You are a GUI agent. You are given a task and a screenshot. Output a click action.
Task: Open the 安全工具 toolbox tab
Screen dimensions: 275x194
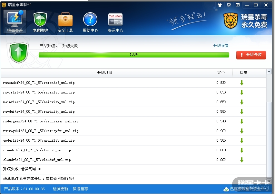click(65, 22)
